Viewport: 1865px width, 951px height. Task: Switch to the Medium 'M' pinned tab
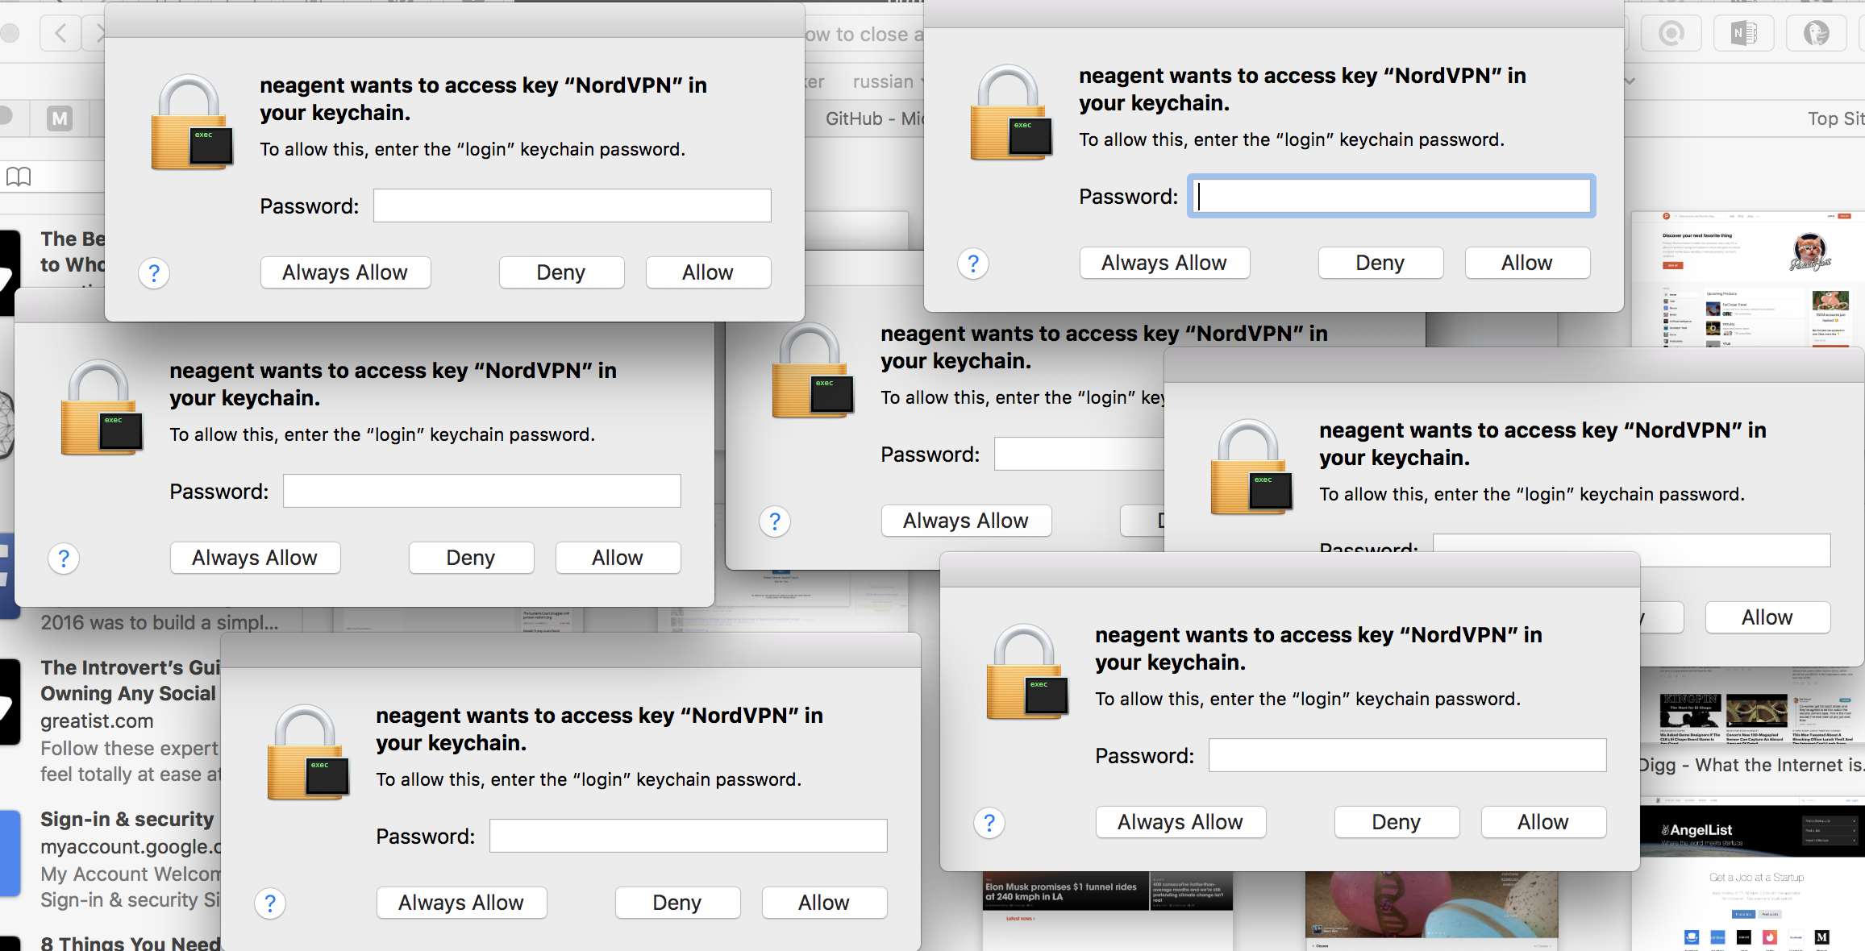tap(59, 118)
